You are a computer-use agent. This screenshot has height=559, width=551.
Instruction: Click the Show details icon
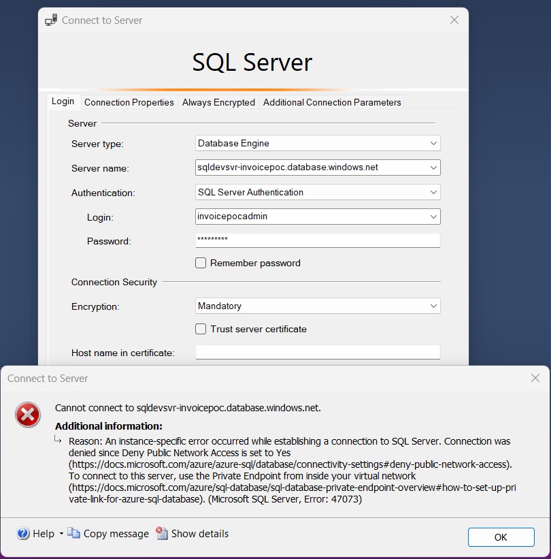(x=162, y=533)
